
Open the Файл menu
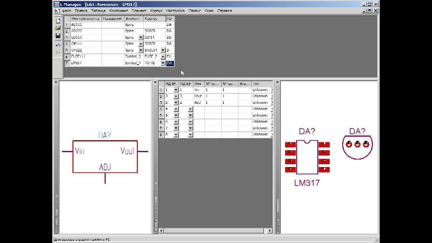pos(66,11)
